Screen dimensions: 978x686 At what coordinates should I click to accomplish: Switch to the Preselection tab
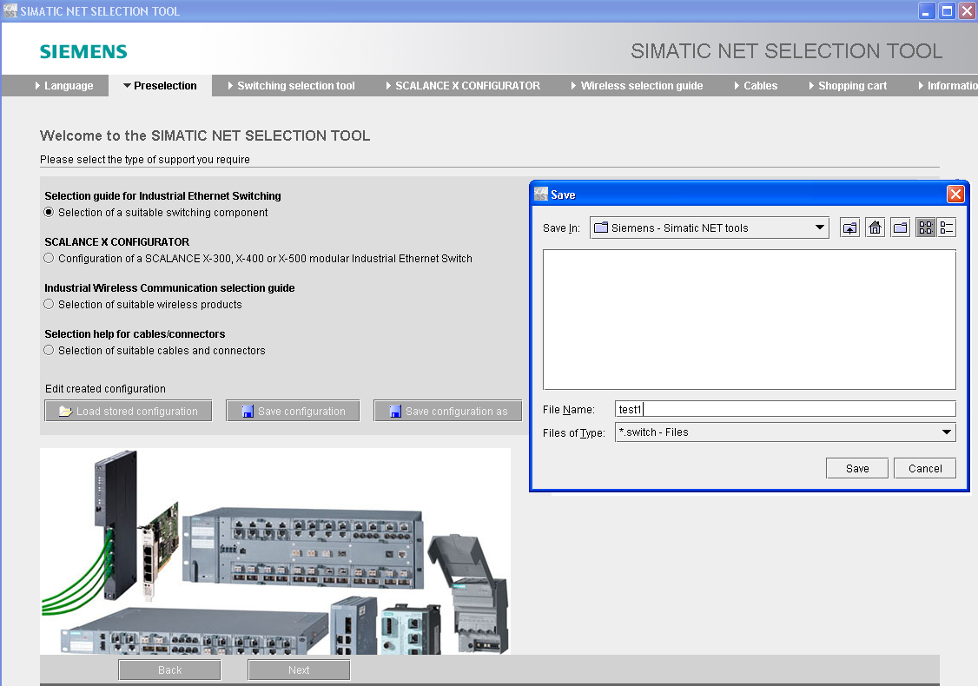[x=161, y=85]
